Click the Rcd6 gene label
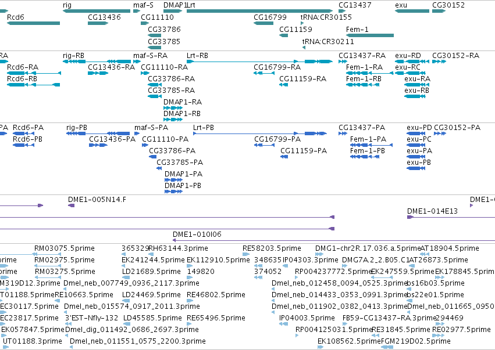This screenshot has width=495, height=350. pyautogui.click(x=16, y=17)
